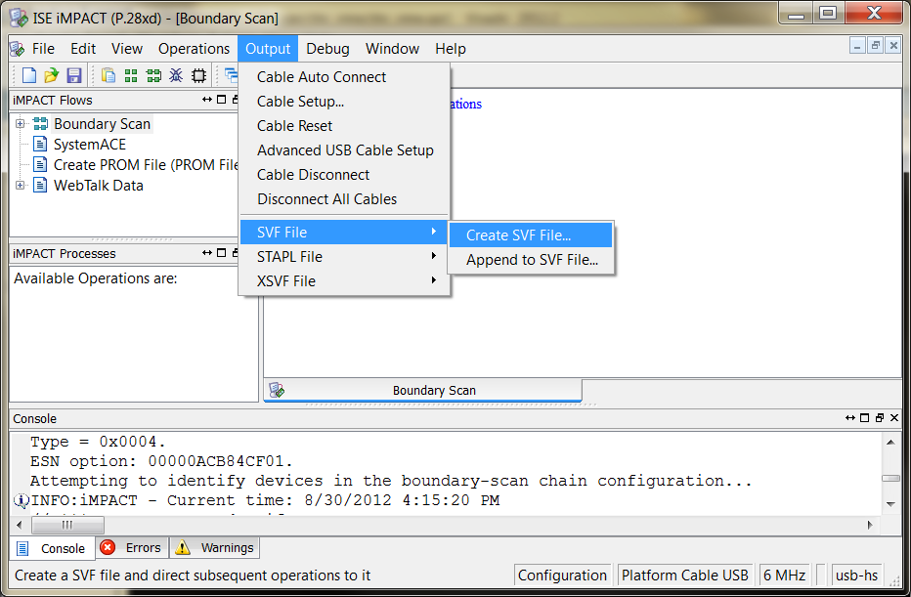911x597 pixels.
Task: Click the green four-squares toolbar icon
Action: [131, 75]
